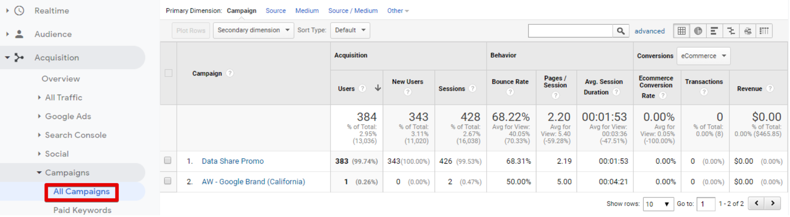Click the table search input field
The width and height of the screenshot is (790, 217).
point(570,31)
